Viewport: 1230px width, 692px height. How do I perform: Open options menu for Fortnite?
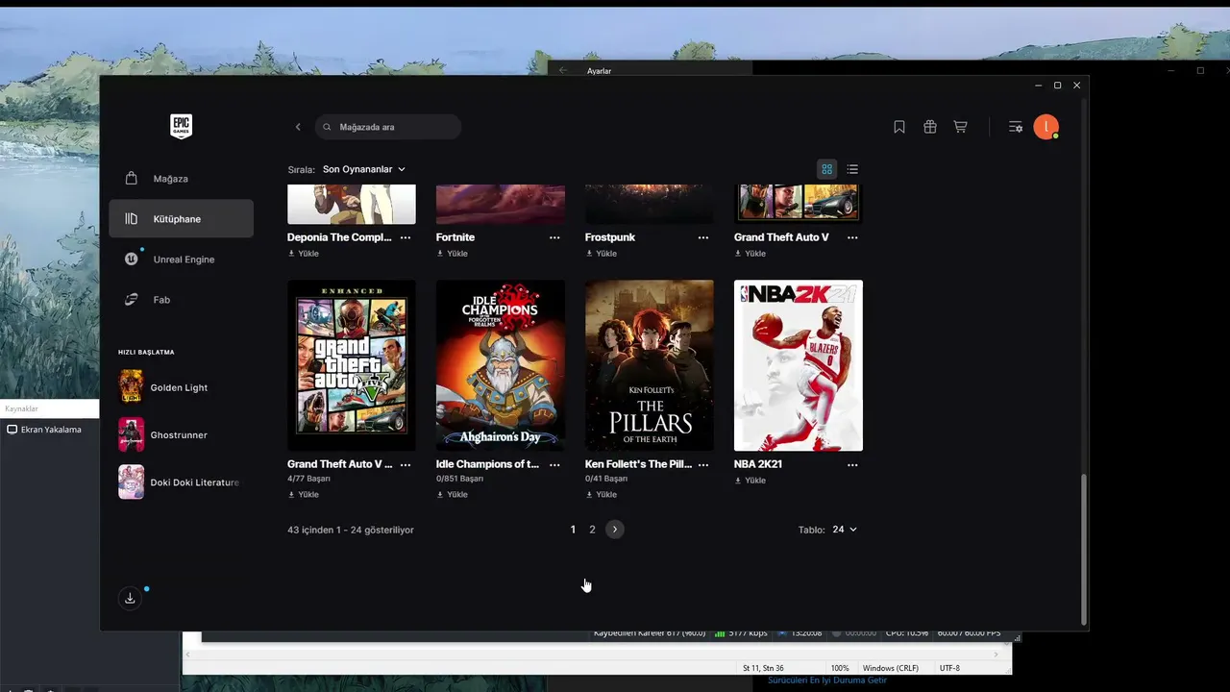(554, 237)
